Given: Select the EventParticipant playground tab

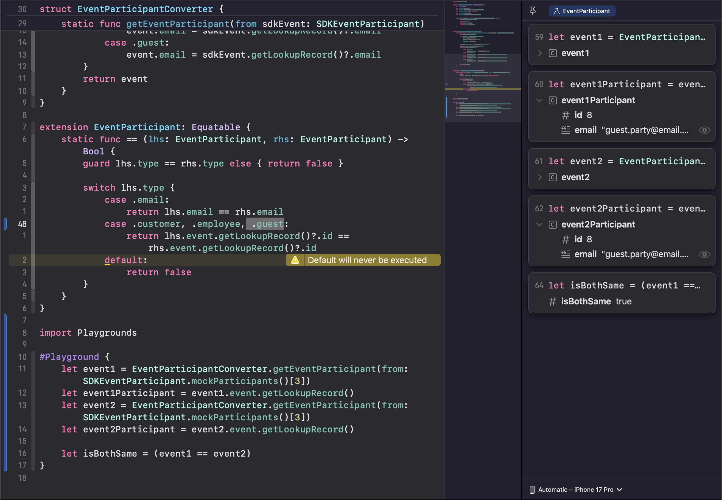Looking at the screenshot, I should click(582, 11).
